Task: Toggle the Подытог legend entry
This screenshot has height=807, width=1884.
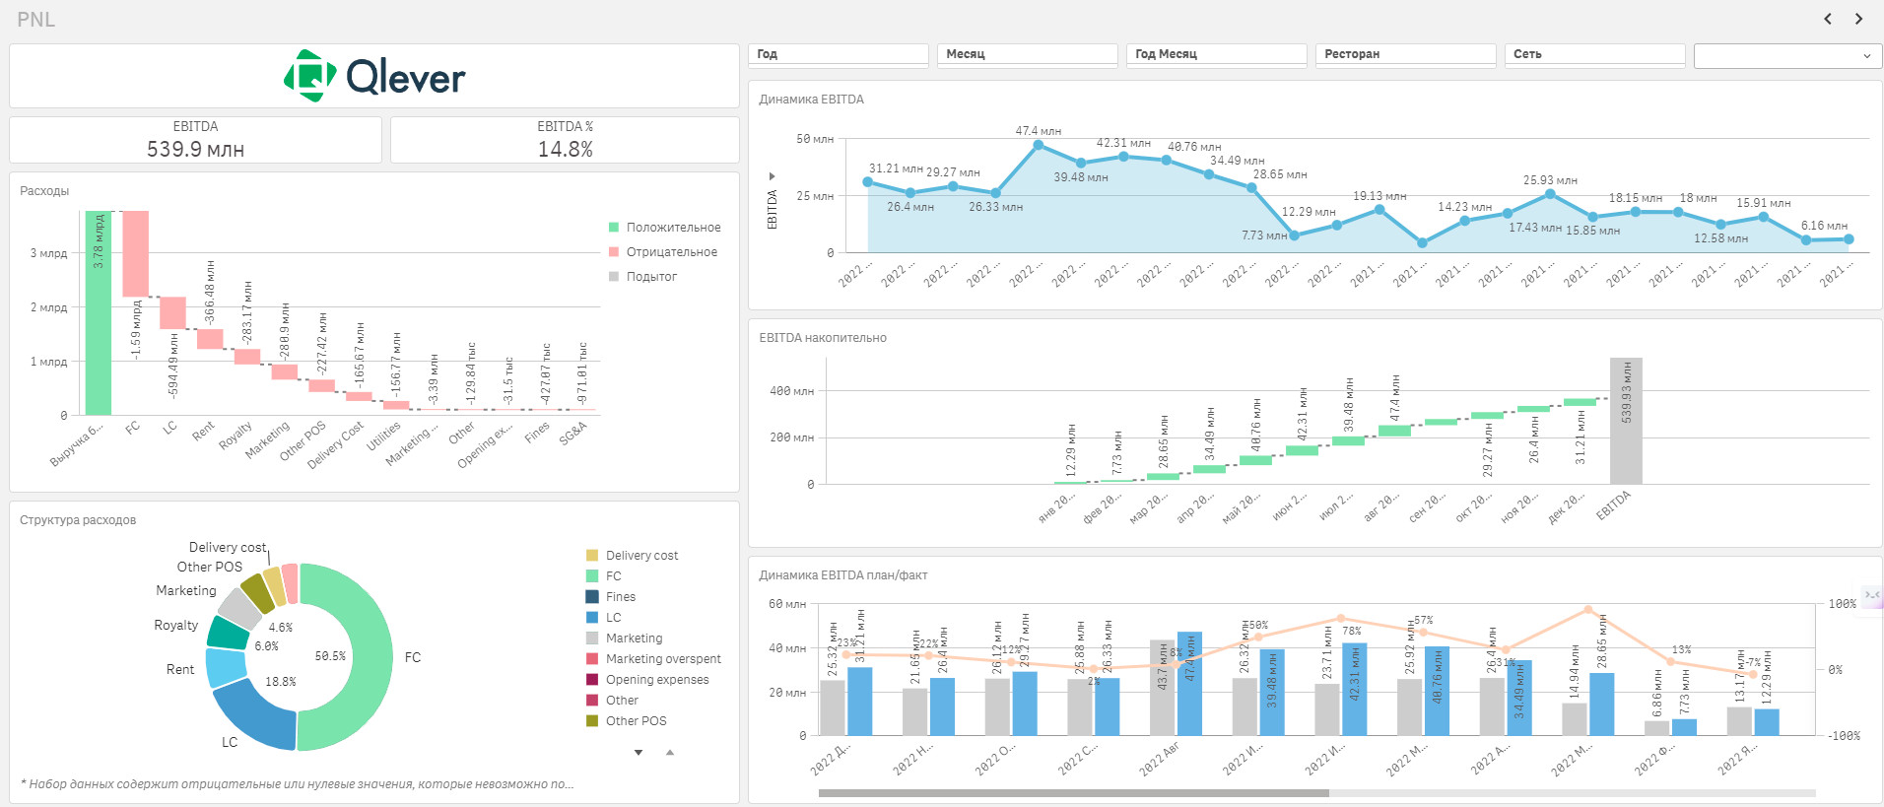Action: (x=643, y=277)
